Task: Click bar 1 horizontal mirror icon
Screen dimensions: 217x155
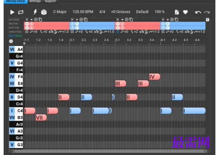Action: point(51,32)
